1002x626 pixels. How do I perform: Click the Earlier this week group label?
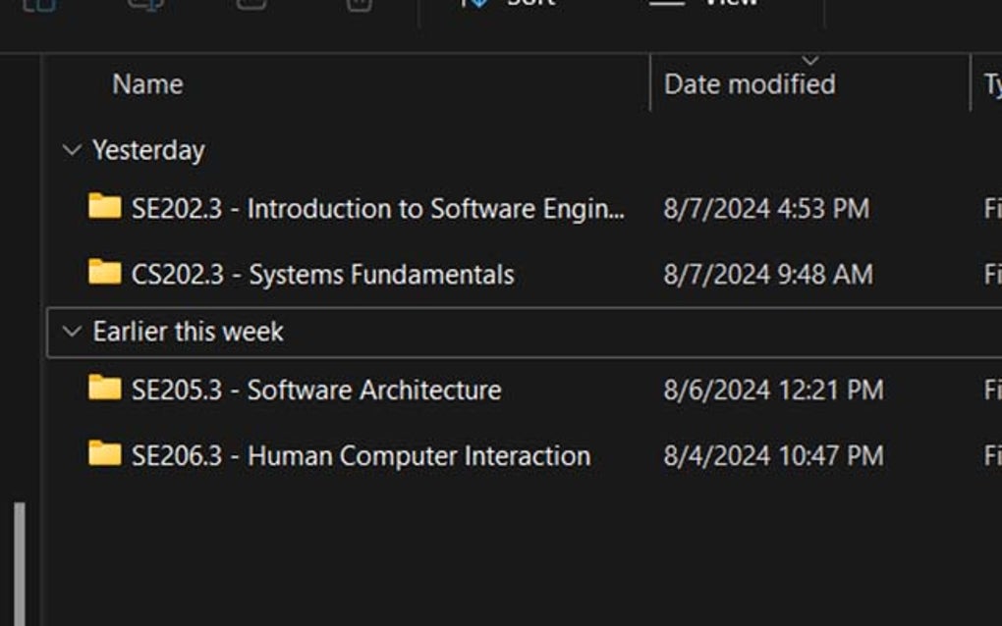pyautogui.click(x=188, y=332)
